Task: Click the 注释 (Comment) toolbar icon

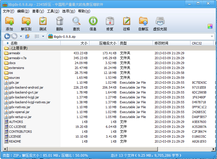Action: point(126,21)
